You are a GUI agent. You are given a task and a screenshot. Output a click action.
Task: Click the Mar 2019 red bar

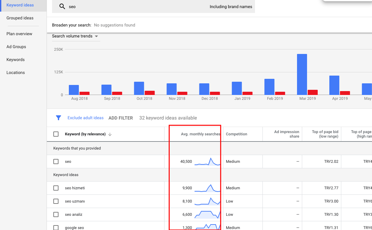coord(313,92)
